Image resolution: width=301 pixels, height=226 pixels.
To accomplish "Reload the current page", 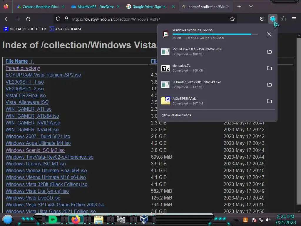I will coord(28,19).
